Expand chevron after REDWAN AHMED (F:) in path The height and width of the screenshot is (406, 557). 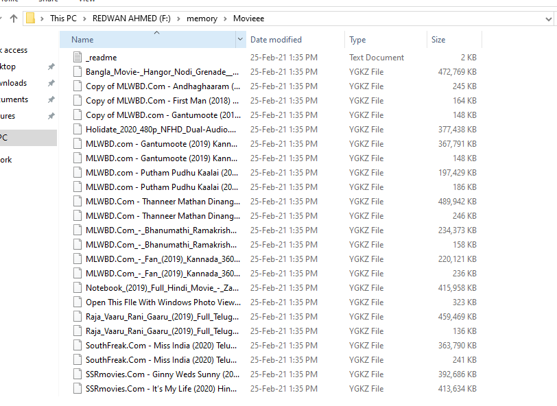click(x=178, y=19)
